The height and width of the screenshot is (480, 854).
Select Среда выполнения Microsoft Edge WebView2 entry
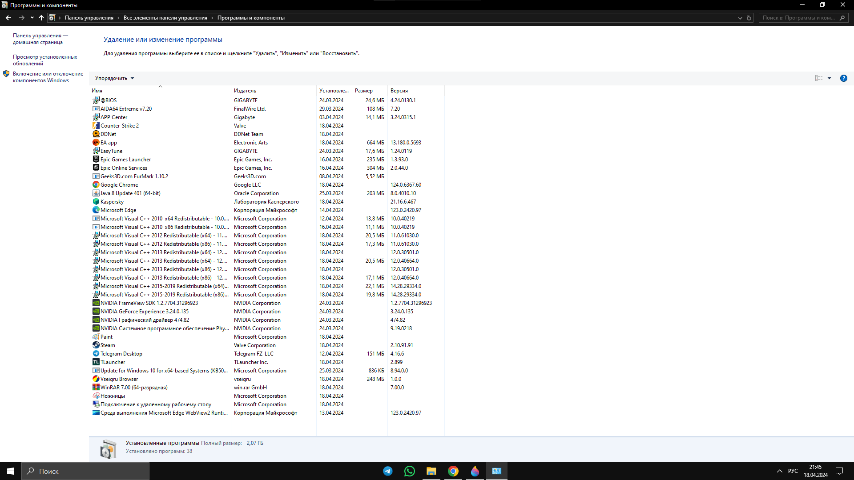point(267,413)
